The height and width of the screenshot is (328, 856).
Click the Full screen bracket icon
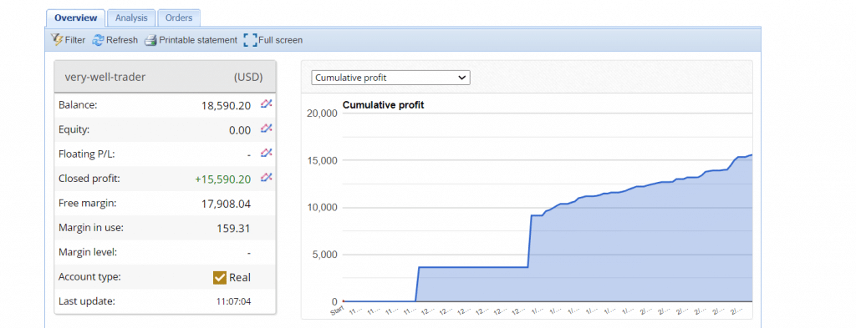tap(250, 40)
